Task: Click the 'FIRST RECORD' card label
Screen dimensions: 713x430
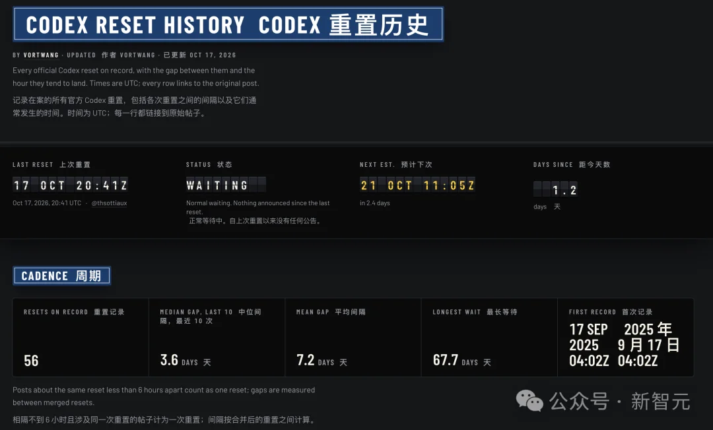Action: pyautogui.click(x=592, y=312)
